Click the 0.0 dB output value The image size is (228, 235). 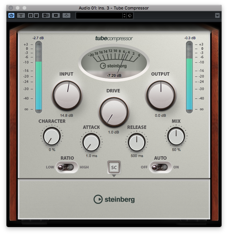click(160, 115)
